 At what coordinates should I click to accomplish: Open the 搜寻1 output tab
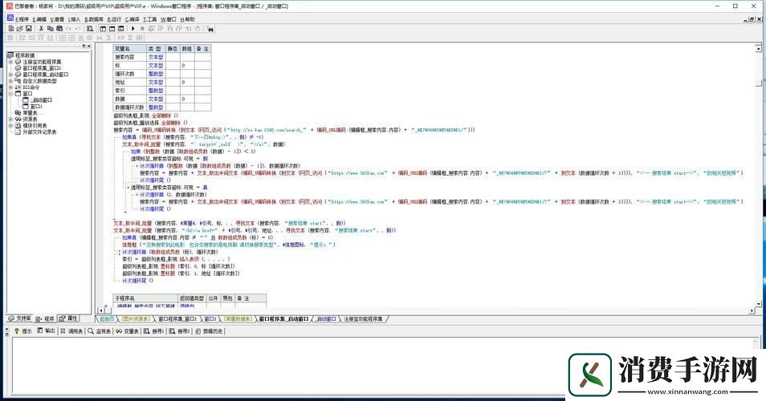pyautogui.click(x=154, y=330)
